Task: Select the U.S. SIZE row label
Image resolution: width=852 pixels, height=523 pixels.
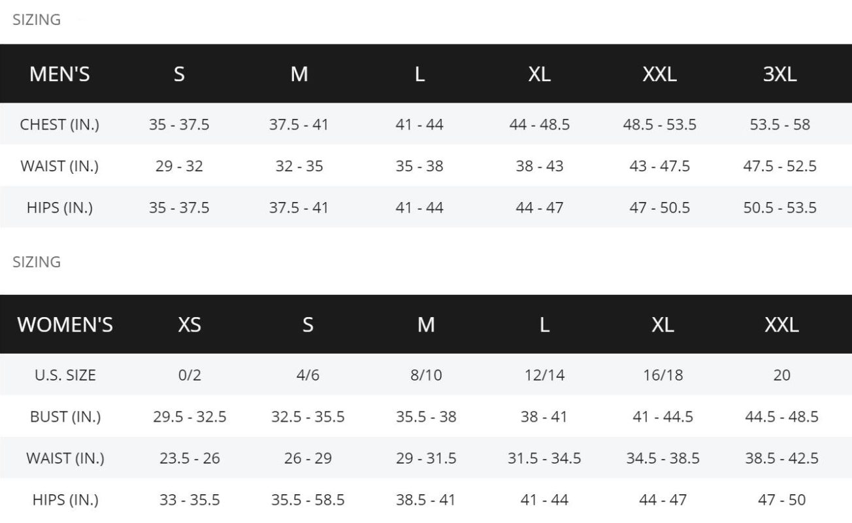Action: click(65, 375)
